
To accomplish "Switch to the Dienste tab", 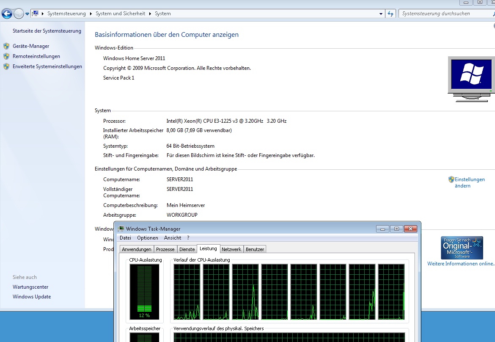I will 187,249.
